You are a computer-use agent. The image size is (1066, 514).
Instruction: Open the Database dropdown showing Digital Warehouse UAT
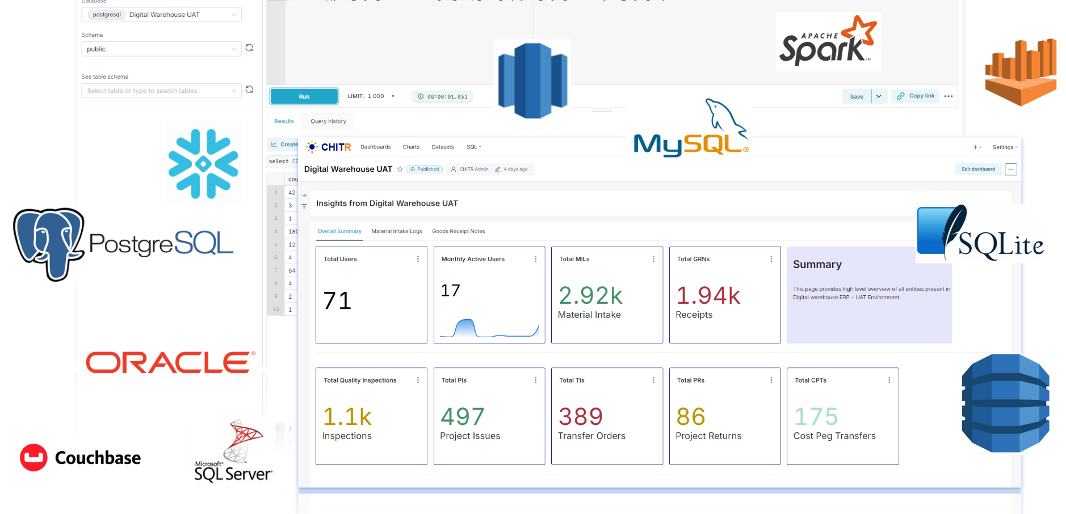[162, 15]
